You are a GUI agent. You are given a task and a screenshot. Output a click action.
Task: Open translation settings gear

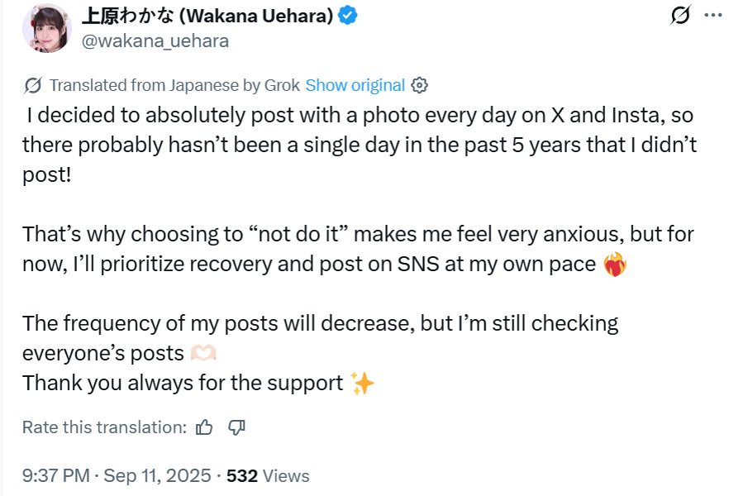420,85
